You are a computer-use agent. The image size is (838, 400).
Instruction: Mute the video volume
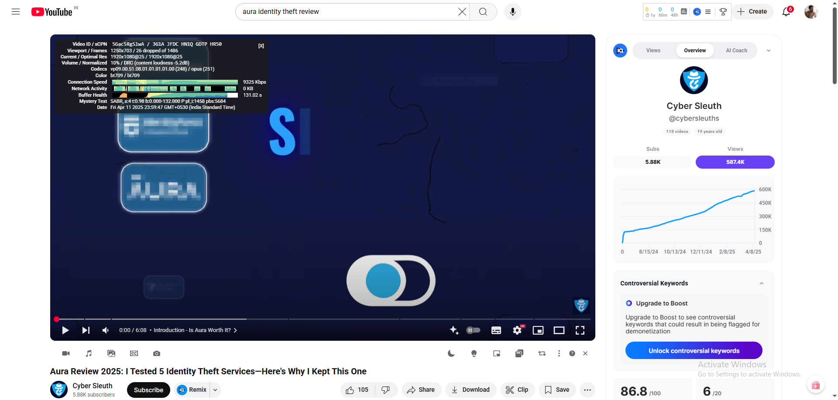(106, 330)
